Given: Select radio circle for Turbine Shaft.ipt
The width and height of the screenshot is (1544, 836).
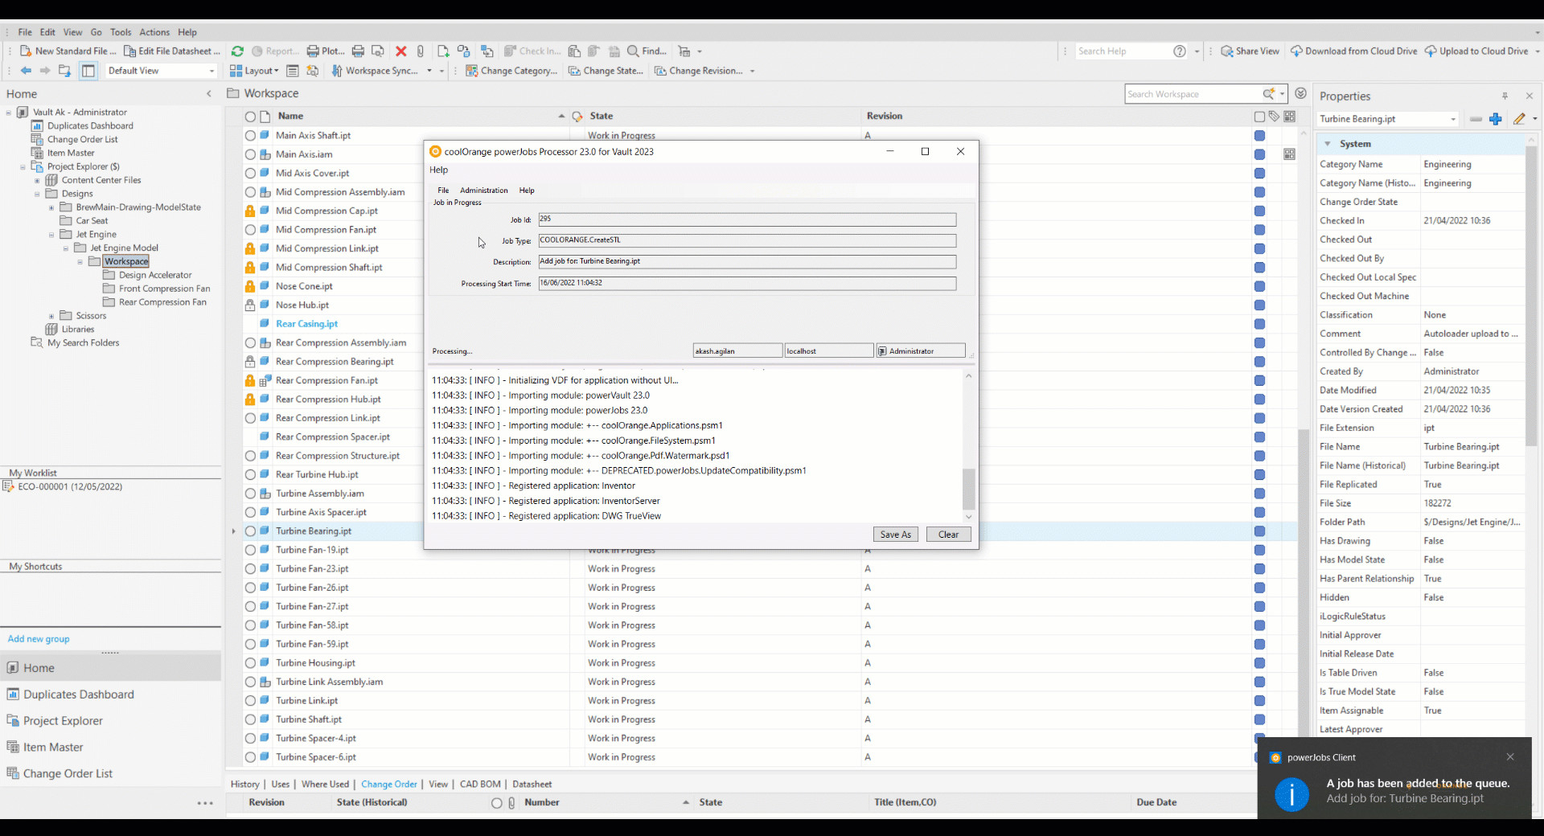Looking at the screenshot, I should (x=250, y=719).
